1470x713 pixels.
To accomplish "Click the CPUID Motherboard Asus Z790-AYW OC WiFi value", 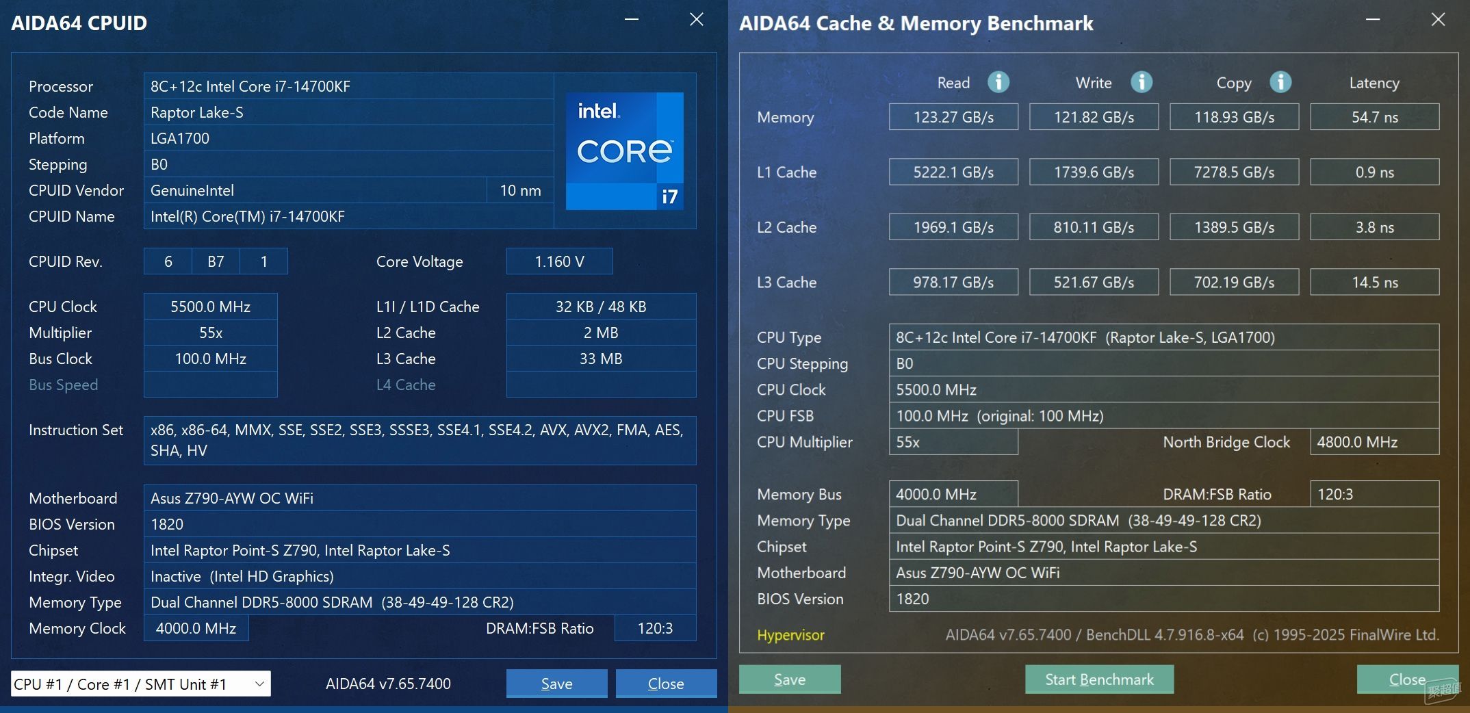I will coord(420,498).
